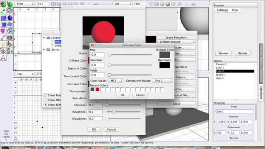This screenshot has width=265, height=149.
Task: Select Camera 1 in Objects list
Action: (221, 64)
